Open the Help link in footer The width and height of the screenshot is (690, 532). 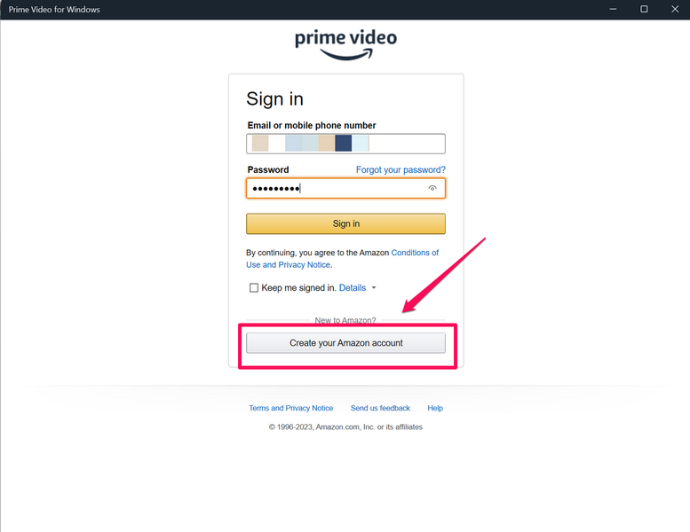[435, 408]
